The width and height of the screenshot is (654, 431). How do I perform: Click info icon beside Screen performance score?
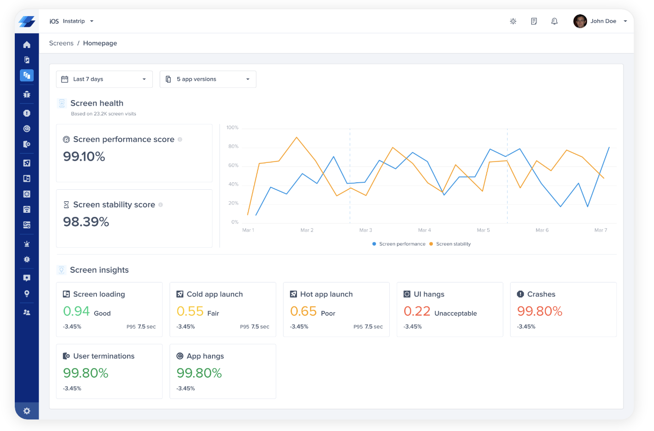pyautogui.click(x=180, y=139)
